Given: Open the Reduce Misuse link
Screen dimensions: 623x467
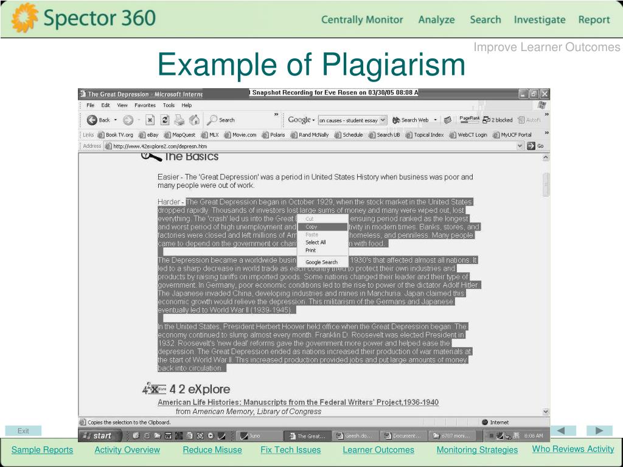Looking at the screenshot, I should point(212,450).
